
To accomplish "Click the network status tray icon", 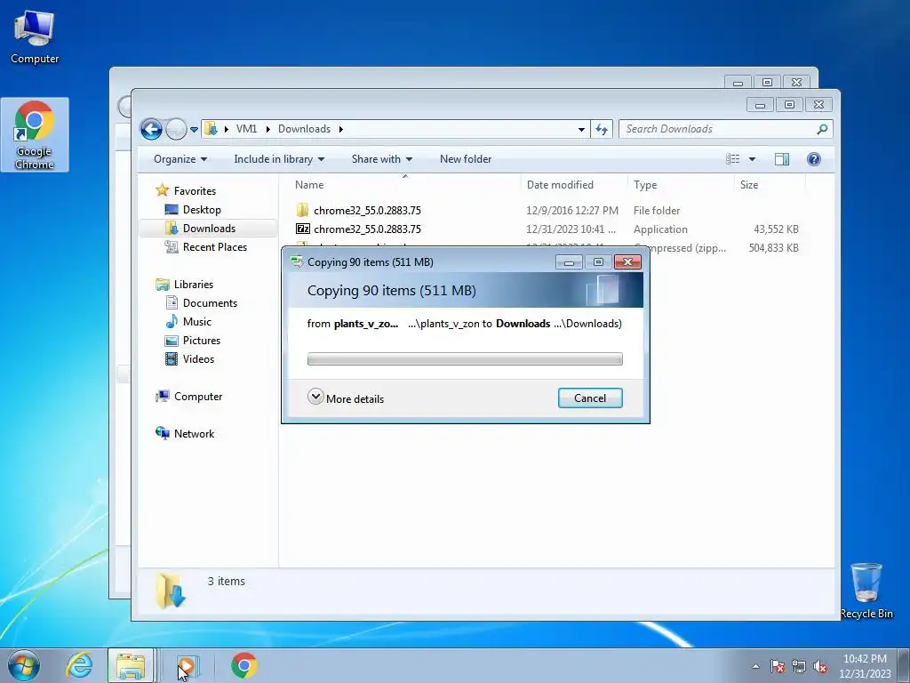I will (799, 666).
